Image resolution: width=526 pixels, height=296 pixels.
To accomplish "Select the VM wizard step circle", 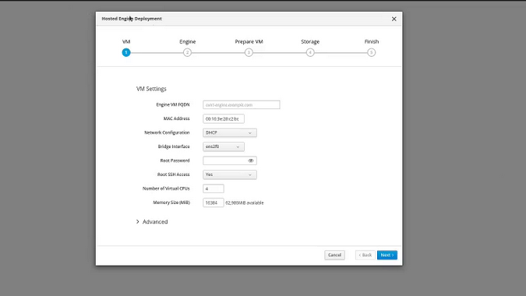I will (x=126, y=53).
